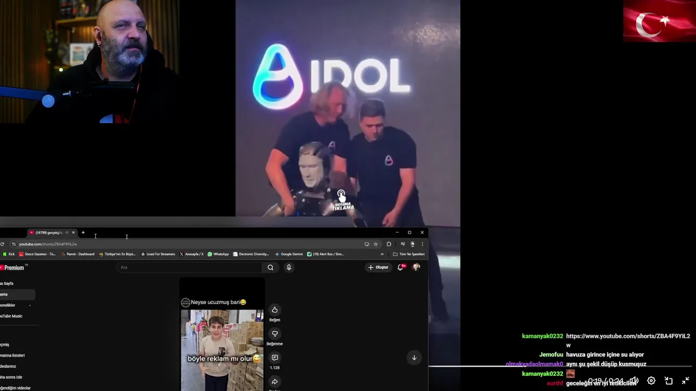Image resolution: width=696 pixels, height=391 pixels.
Task: Share the Short using the arrow icon
Action: [x=275, y=382]
